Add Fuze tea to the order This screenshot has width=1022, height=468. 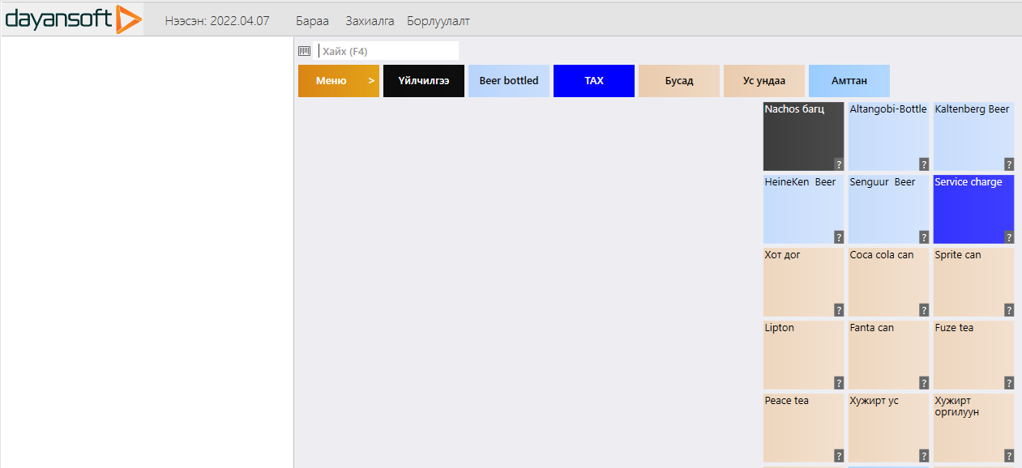coord(974,355)
